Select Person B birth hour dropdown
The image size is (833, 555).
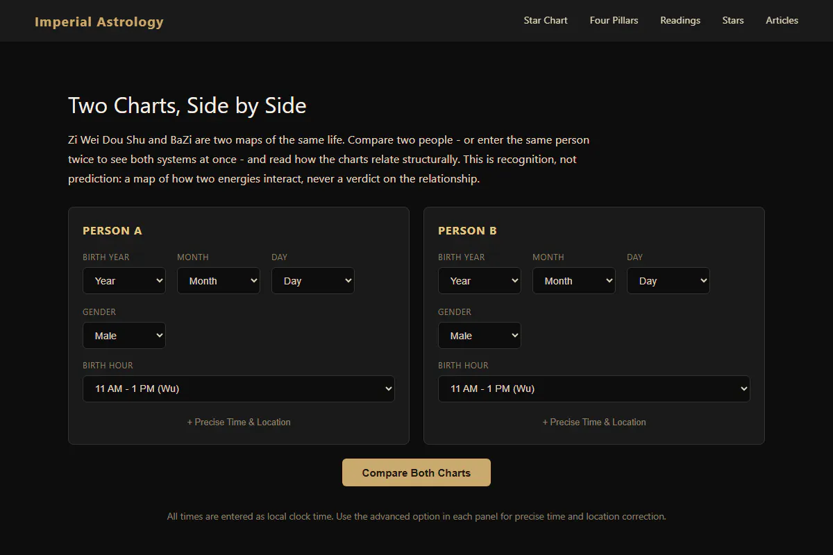click(594, 389)
